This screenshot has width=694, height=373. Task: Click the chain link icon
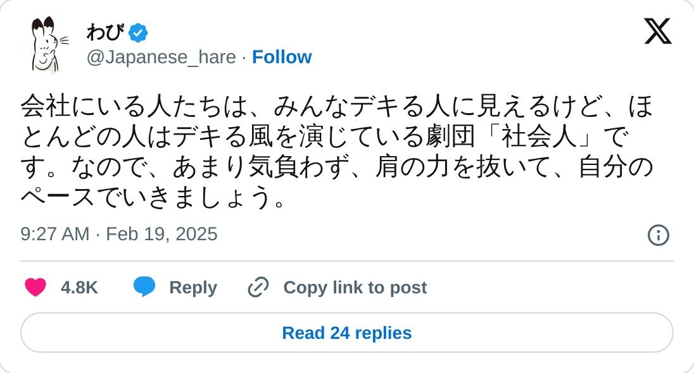click(x=258, y=288)
